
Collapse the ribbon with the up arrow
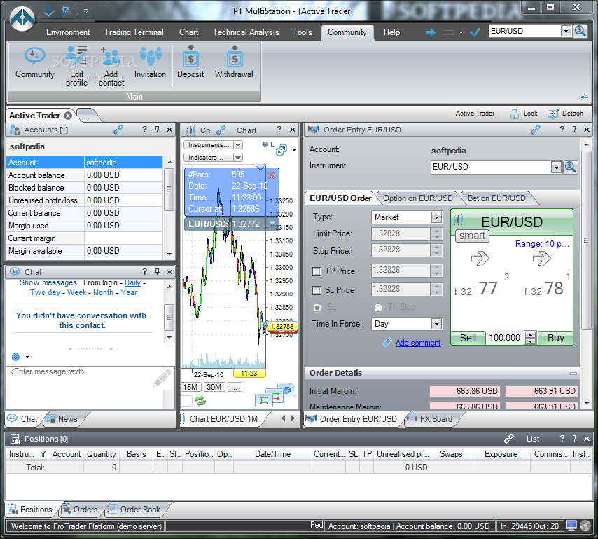[x=585, y=96]
